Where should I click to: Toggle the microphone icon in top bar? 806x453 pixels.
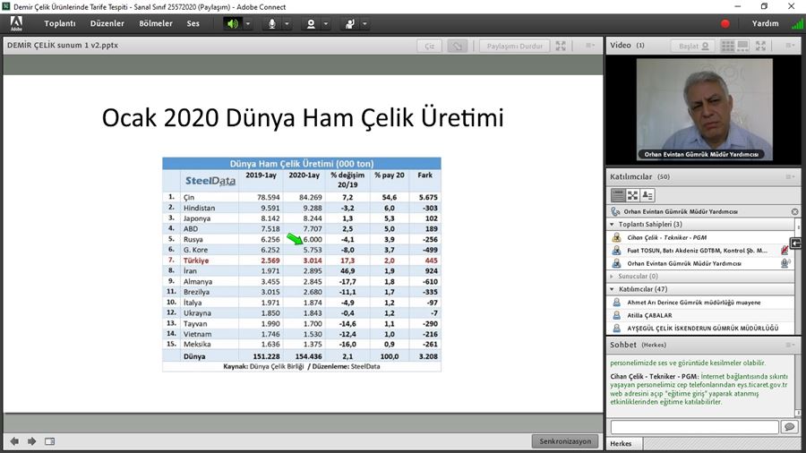[x=271, y=23]
